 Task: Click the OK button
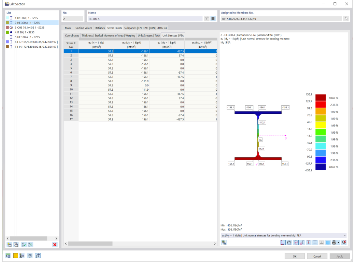(295, 256)
